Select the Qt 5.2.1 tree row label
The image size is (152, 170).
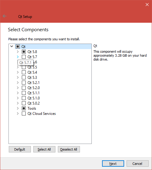pyautogui.click(x=34, y=83)
